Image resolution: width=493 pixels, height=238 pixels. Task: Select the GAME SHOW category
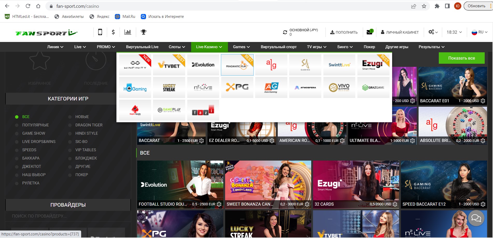tap(34, 133)
